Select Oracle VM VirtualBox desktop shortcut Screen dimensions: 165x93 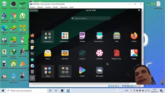[4, 18]
